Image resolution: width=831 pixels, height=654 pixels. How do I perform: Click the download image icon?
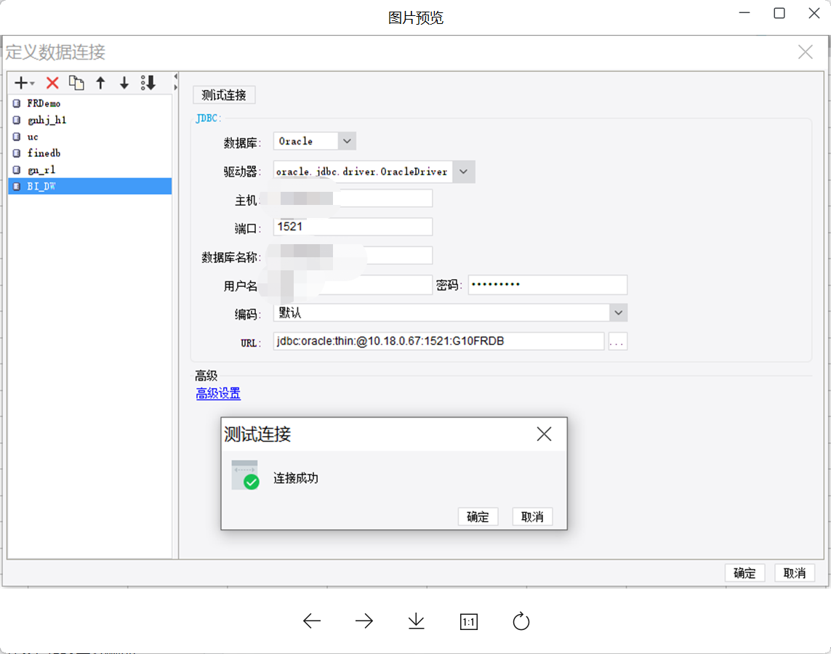pos(417,621)
